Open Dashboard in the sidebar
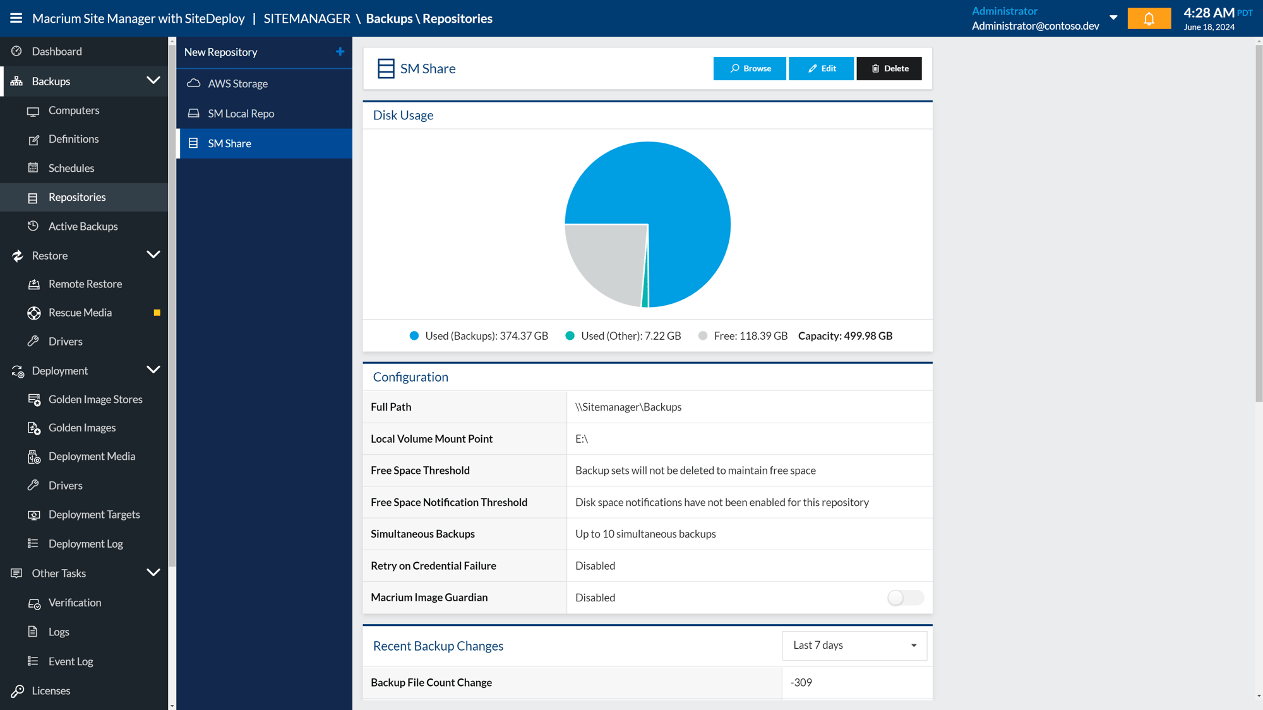The image size is (1263, 710). click(x=85, y=52)
